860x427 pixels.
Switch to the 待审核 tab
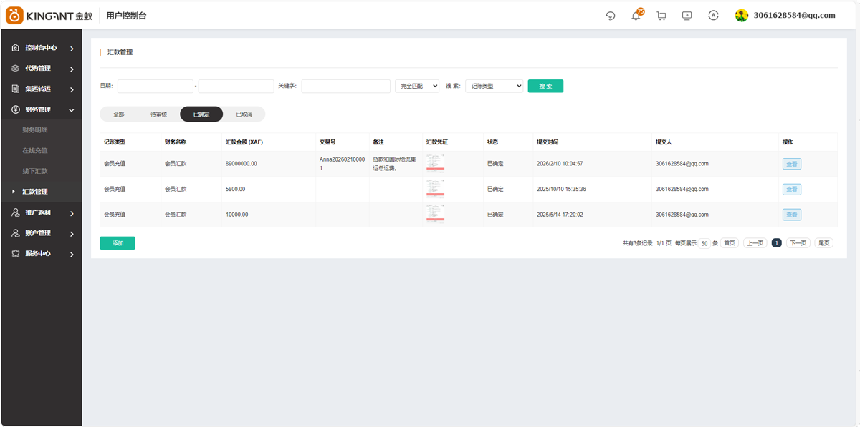[158, 114]
